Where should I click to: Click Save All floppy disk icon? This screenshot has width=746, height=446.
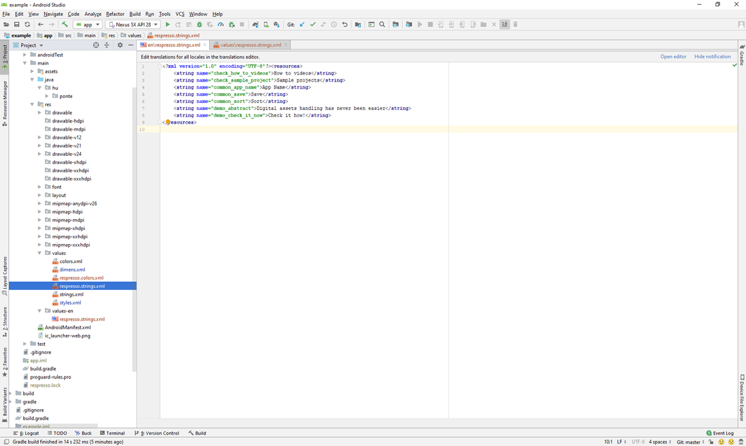[16, 25]
